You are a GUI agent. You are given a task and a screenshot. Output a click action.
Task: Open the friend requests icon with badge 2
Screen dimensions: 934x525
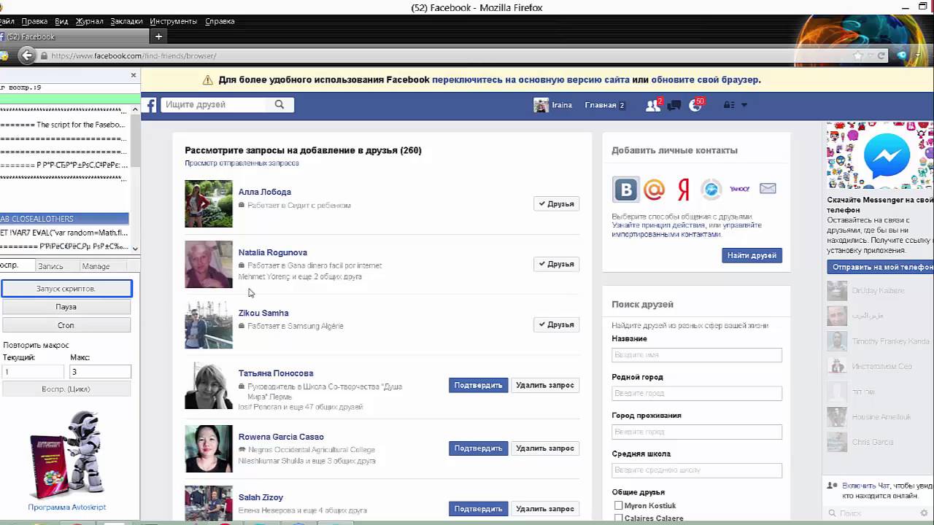pos(653,105)
